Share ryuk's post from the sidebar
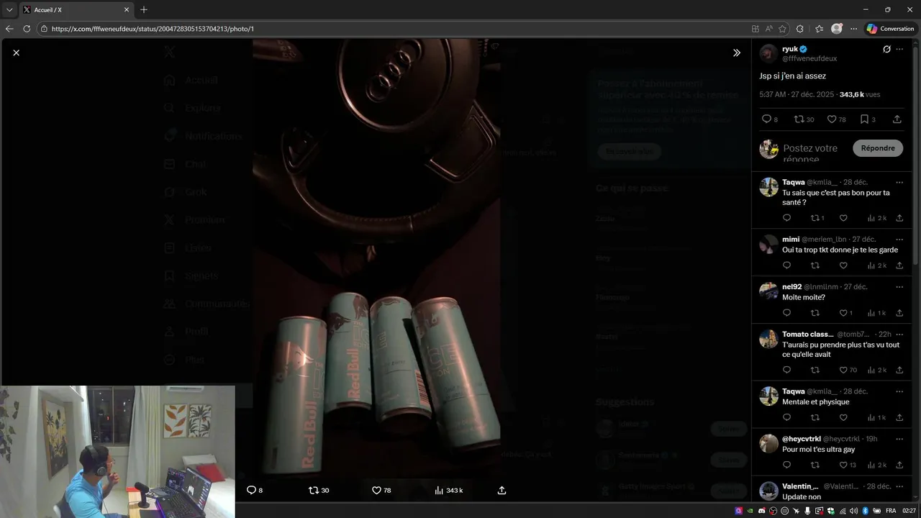Viewport: 921px width, 518px height. click(x=897, y=119)
